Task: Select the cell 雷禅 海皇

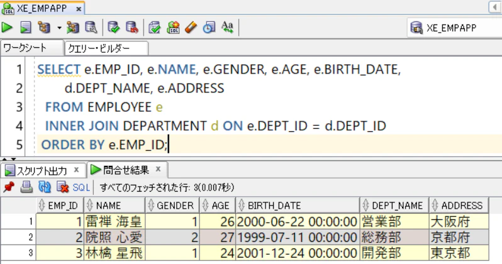Action: [x=114, y=221]
